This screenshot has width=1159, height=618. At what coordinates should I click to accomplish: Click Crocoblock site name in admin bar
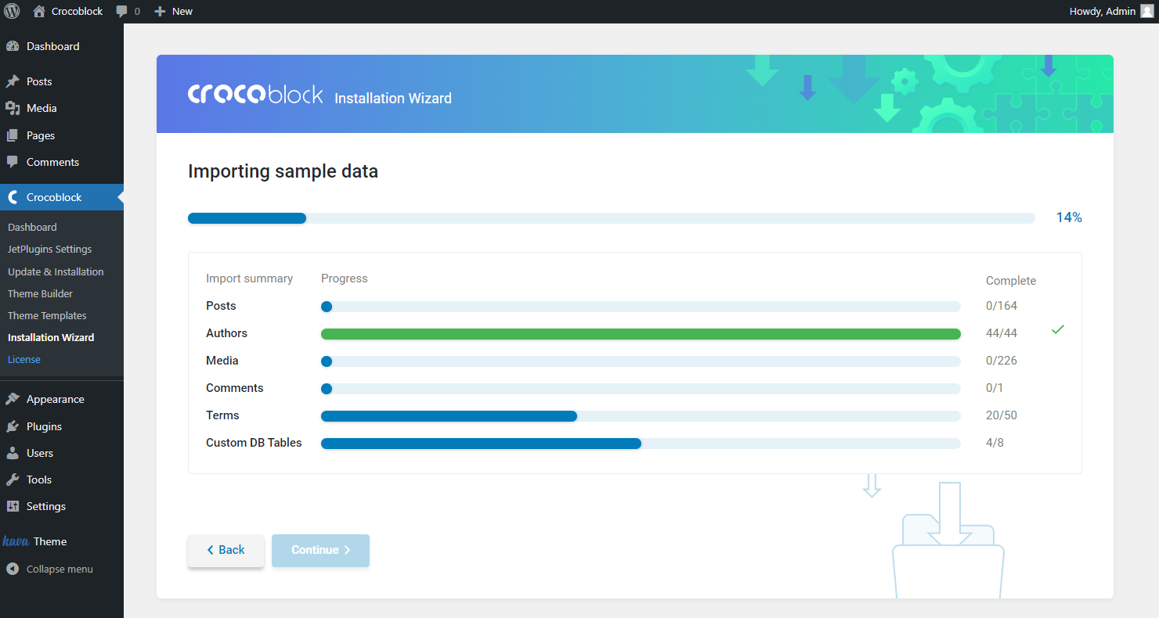pos(77,11)
